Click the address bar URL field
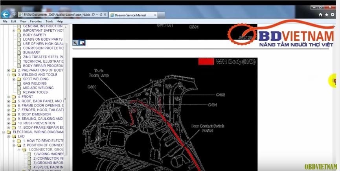 (57, 15)
